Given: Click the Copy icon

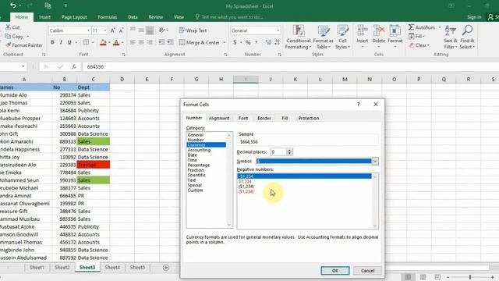Looking at the screenshot, I should (8, 37).
